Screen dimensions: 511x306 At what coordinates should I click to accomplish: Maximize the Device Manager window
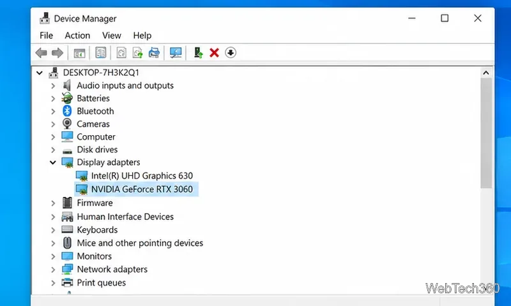click(x=445, y=18)
